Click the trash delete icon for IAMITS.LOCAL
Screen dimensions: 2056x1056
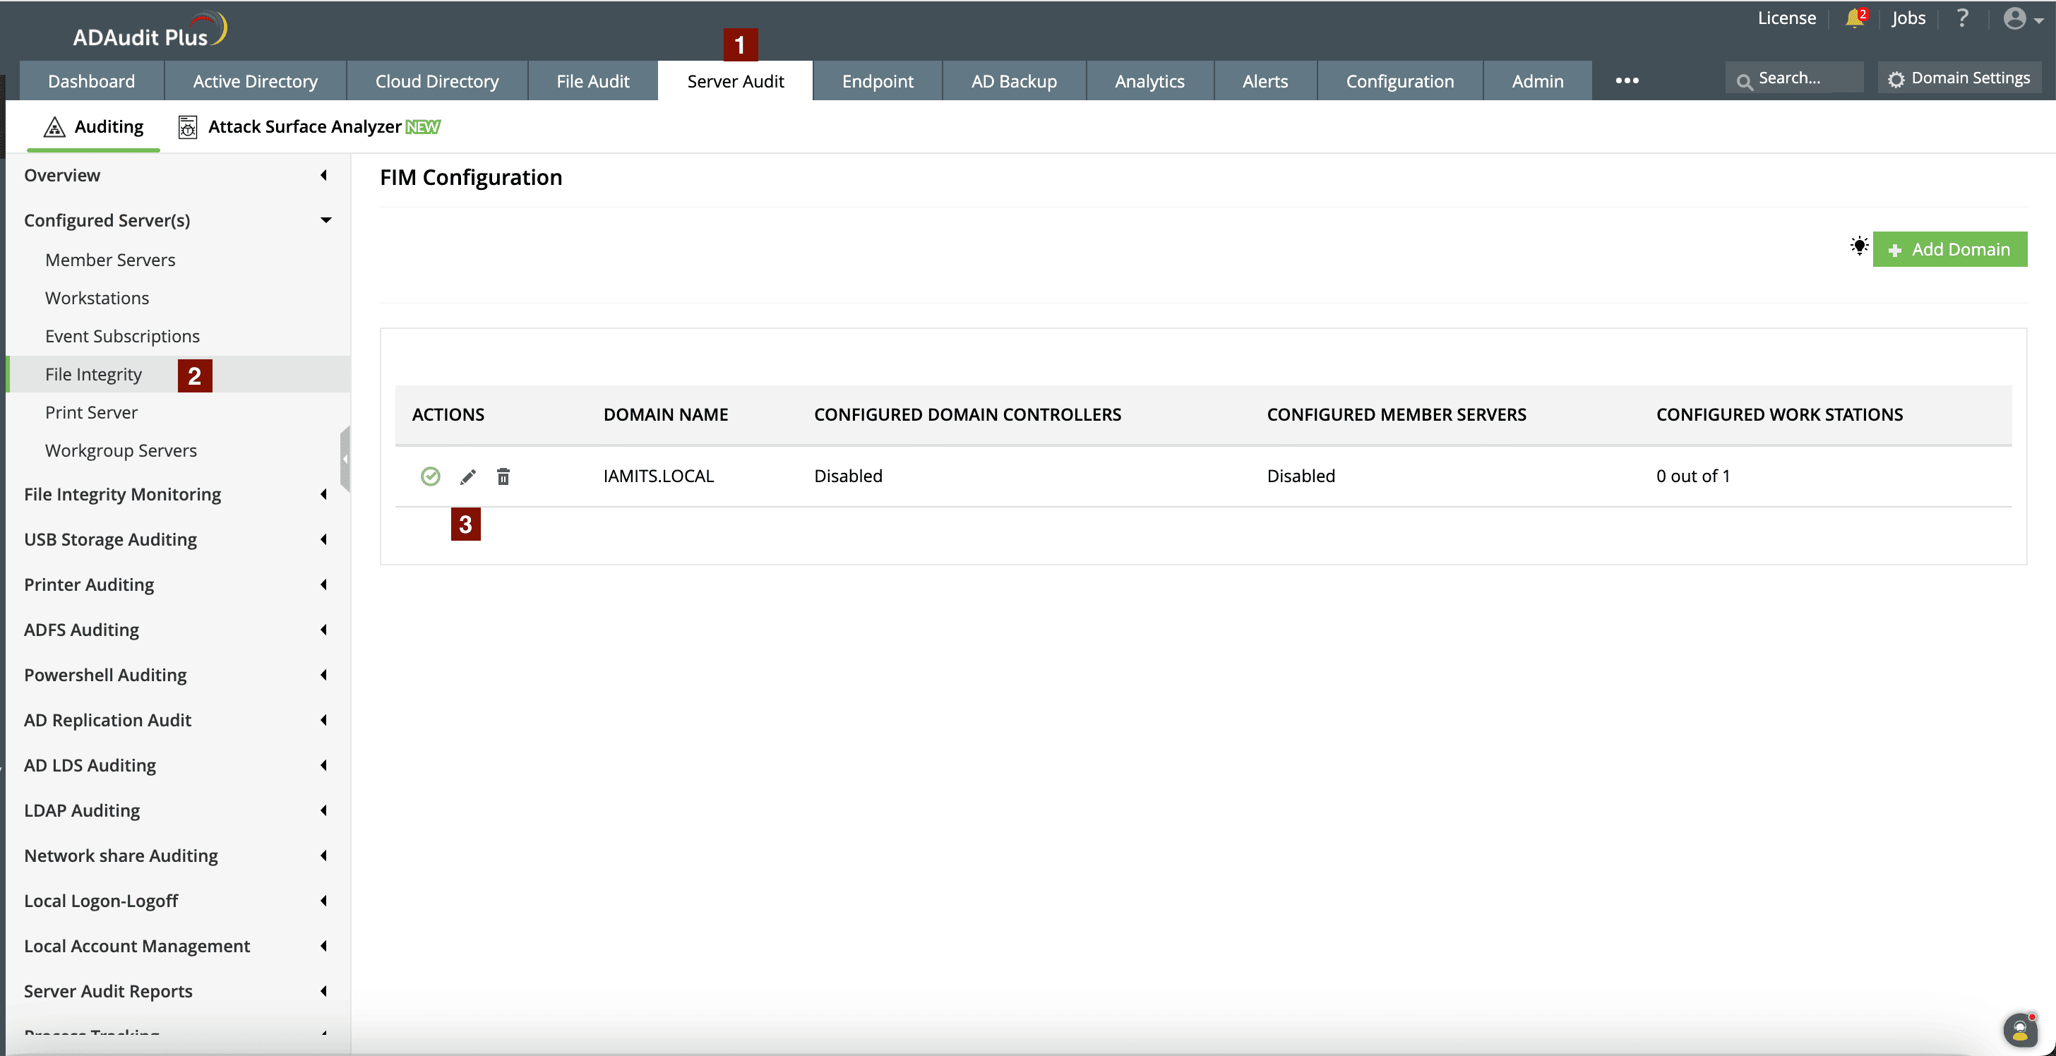(503, 476)
